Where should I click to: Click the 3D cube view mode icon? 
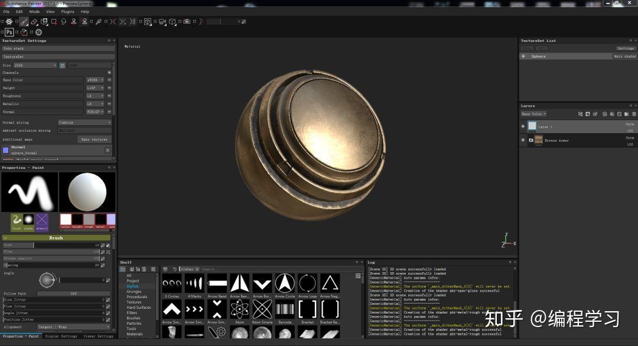(x=172, y=21)
